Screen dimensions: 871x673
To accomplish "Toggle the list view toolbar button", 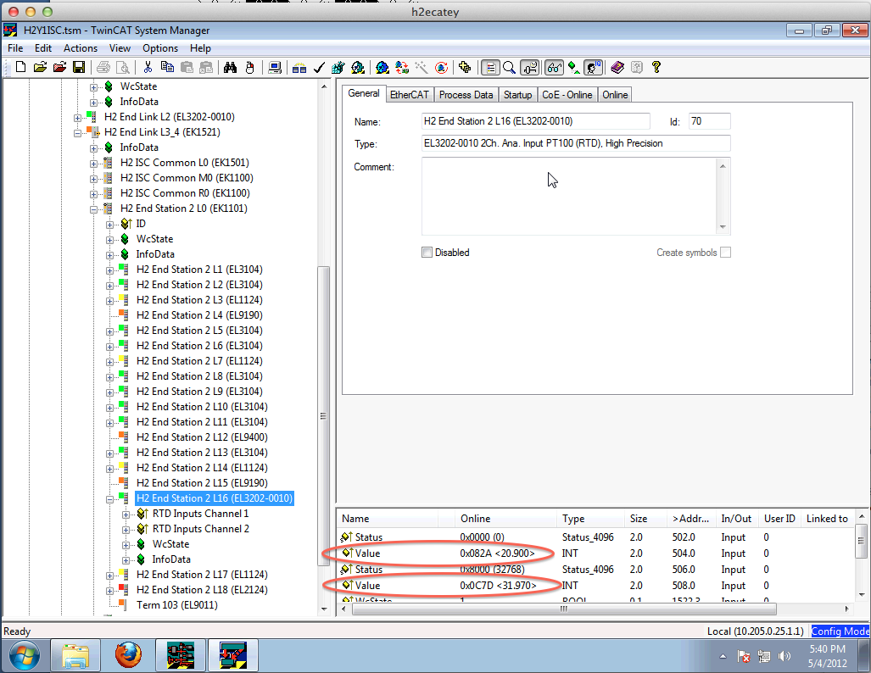I will coord(490,67).
